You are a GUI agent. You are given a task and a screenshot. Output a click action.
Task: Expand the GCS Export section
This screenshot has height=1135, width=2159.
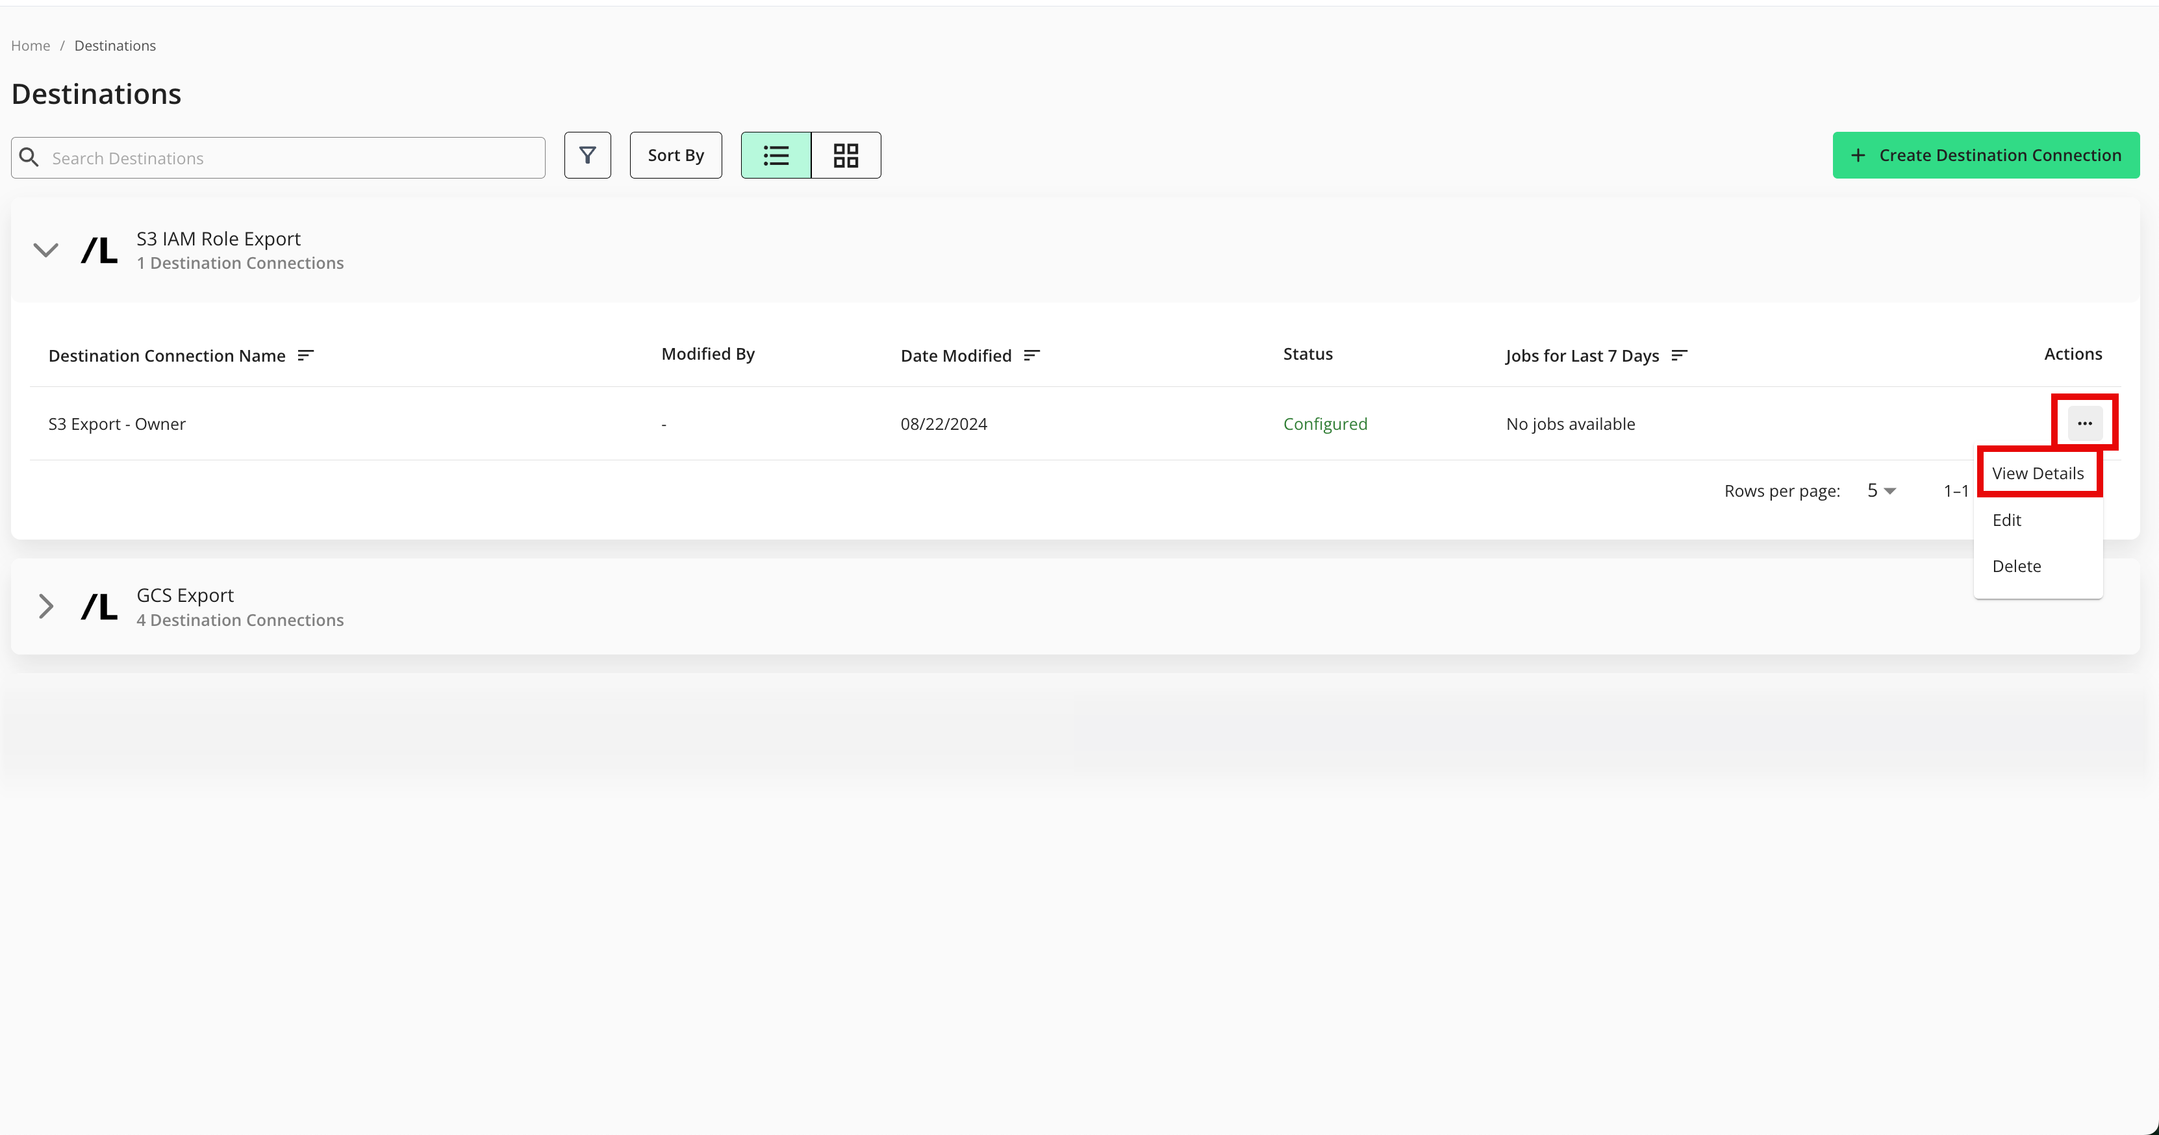[x=45, y=606]
